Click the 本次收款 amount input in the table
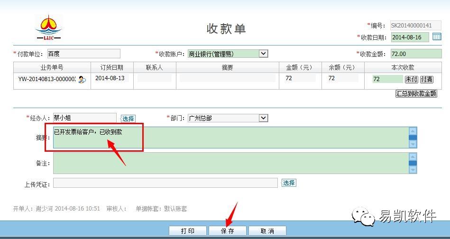This screenshot has width=450, height=239. click(386, 79)
